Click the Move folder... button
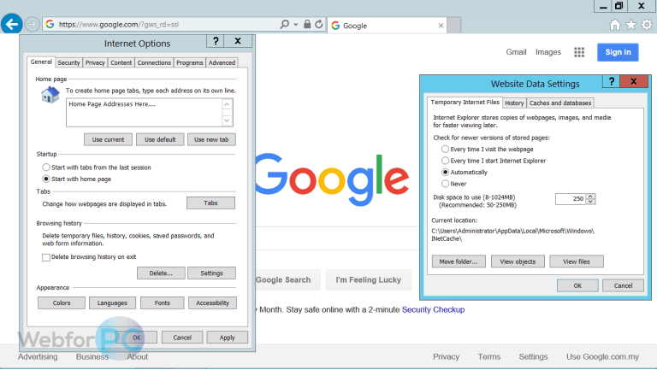Screen dimensions: 657x370 tap(459, 261)
